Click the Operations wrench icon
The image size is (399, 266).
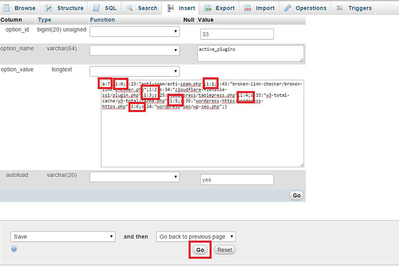288,8
